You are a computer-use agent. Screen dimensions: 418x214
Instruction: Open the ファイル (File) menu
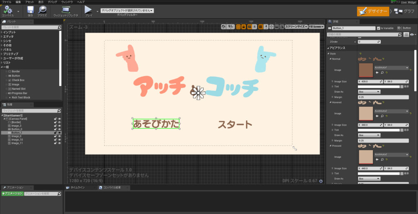click(7, 2)
